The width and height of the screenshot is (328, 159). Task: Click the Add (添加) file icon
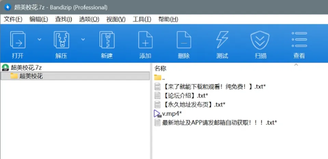click(x=146, y=40)
